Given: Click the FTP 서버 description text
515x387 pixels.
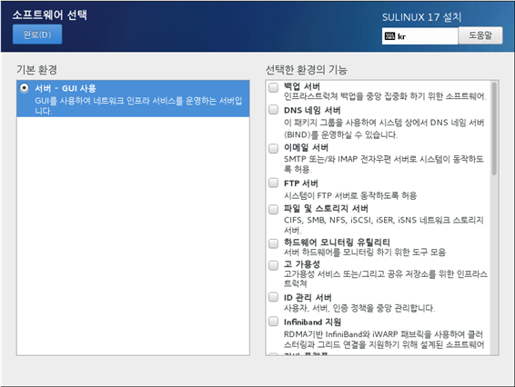Looking at the screenshot, I should point(350,196).
